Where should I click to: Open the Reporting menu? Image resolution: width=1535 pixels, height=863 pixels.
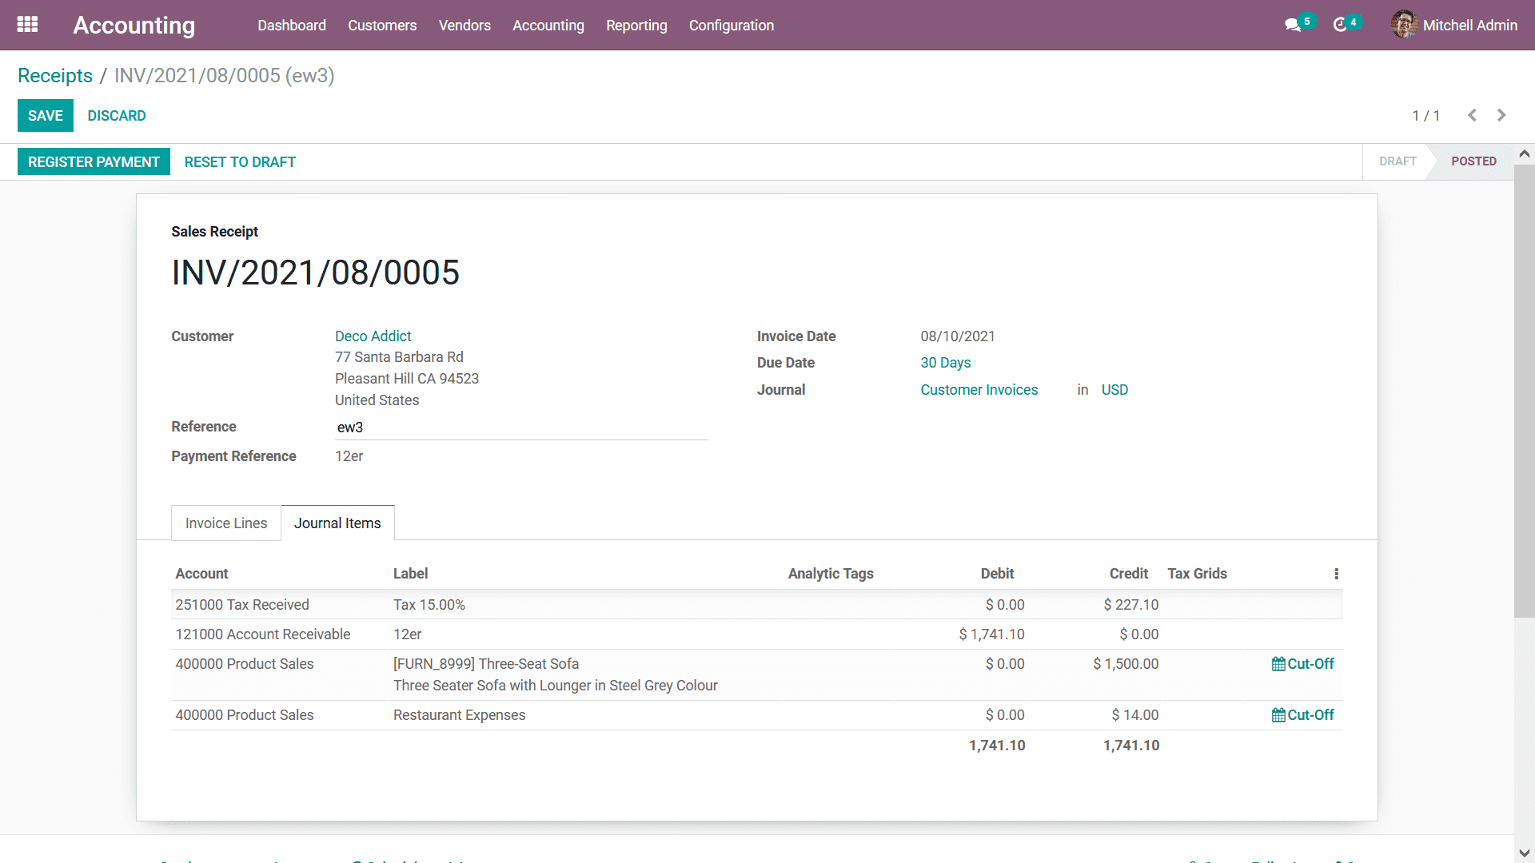(x=636, y=26)
